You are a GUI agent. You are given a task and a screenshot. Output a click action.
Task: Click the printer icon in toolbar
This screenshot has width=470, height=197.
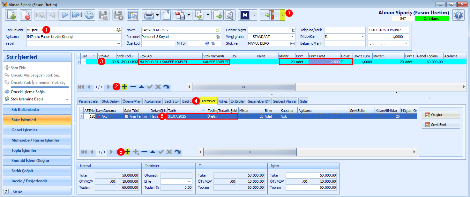pyautogui.click(x=149, y=15)
